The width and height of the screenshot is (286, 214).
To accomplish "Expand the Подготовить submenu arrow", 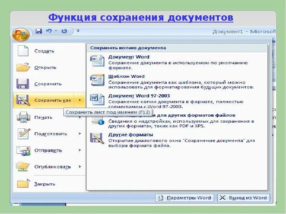I will click(x=80, y=134).
